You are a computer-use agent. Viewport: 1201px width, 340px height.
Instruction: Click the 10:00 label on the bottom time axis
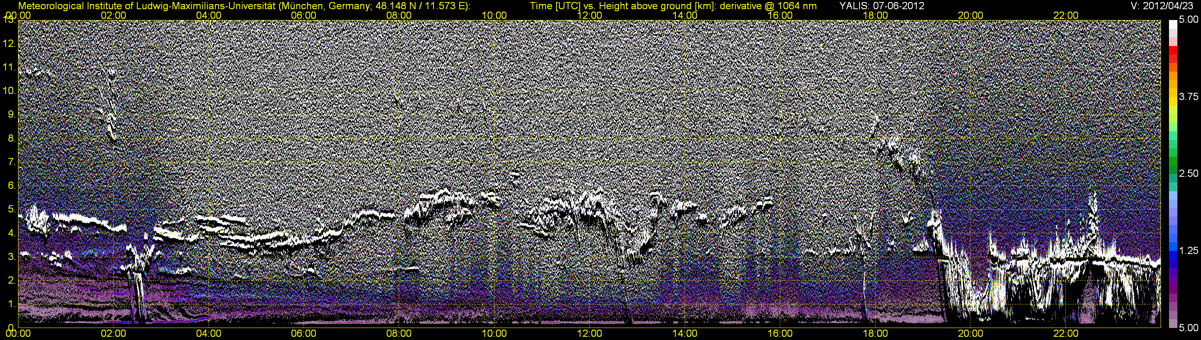(x=494, y=334)
